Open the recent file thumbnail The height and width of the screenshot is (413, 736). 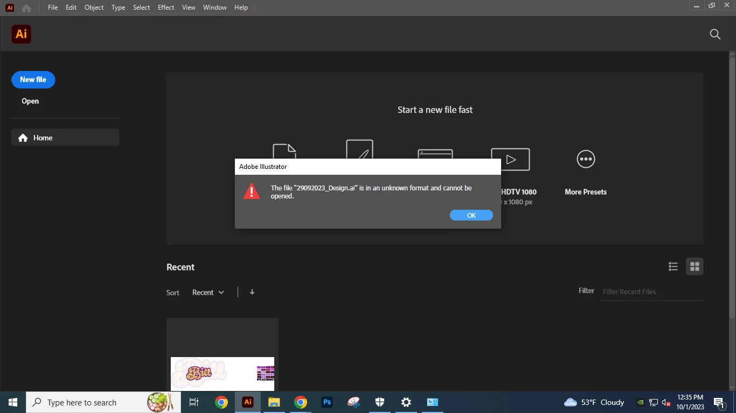point(223,354)
